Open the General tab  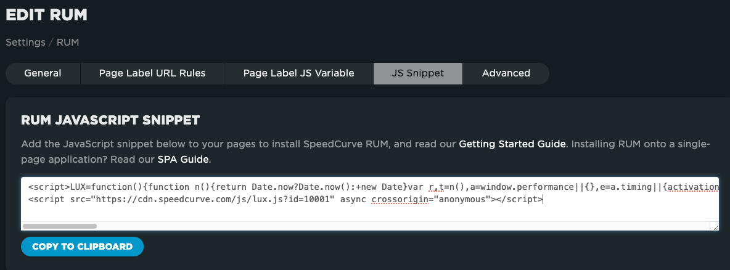[x=43, y=73]
